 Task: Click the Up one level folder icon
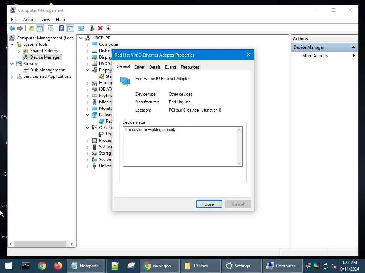[31, 28]
